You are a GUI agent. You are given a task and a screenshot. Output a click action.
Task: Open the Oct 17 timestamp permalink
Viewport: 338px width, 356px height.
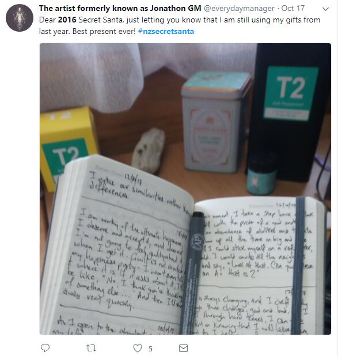293,9
